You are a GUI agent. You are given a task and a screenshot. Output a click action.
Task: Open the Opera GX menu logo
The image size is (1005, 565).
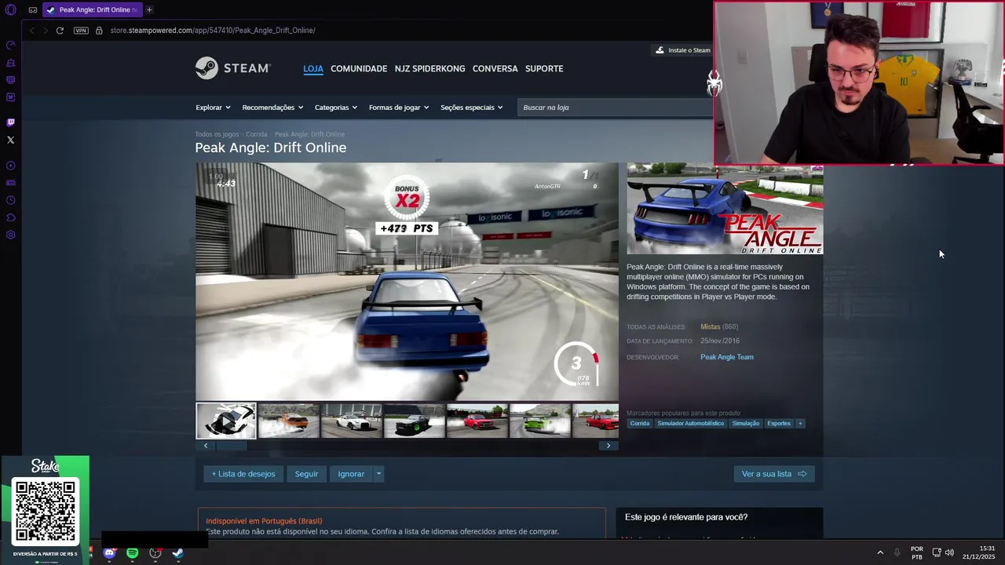tap(11, 10)
